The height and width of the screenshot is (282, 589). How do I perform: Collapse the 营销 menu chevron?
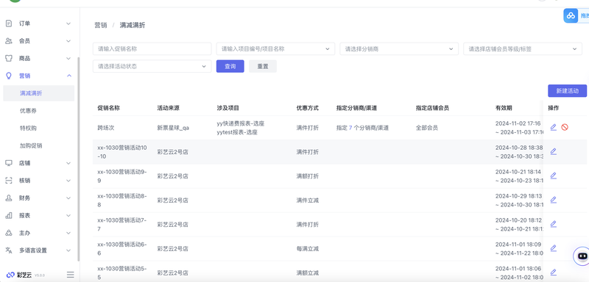click(68, 76)
